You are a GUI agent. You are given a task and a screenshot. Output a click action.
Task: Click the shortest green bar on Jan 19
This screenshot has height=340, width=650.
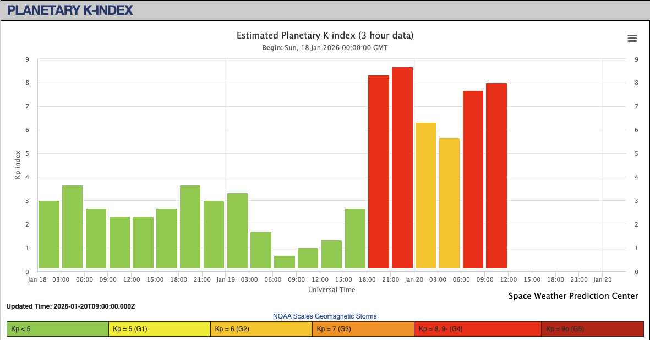(285, 262)
